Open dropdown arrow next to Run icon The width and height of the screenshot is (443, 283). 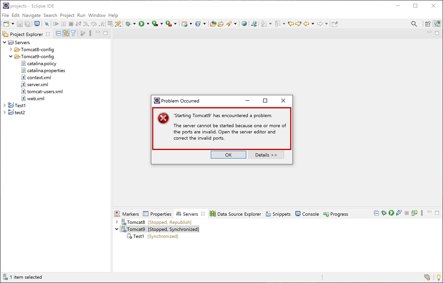point(148,24)
